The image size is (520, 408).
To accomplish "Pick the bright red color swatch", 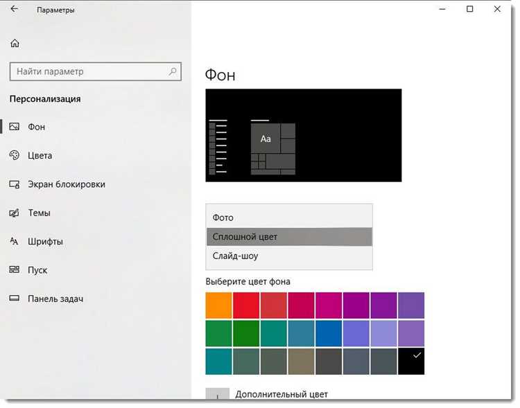I will (246, 305).
